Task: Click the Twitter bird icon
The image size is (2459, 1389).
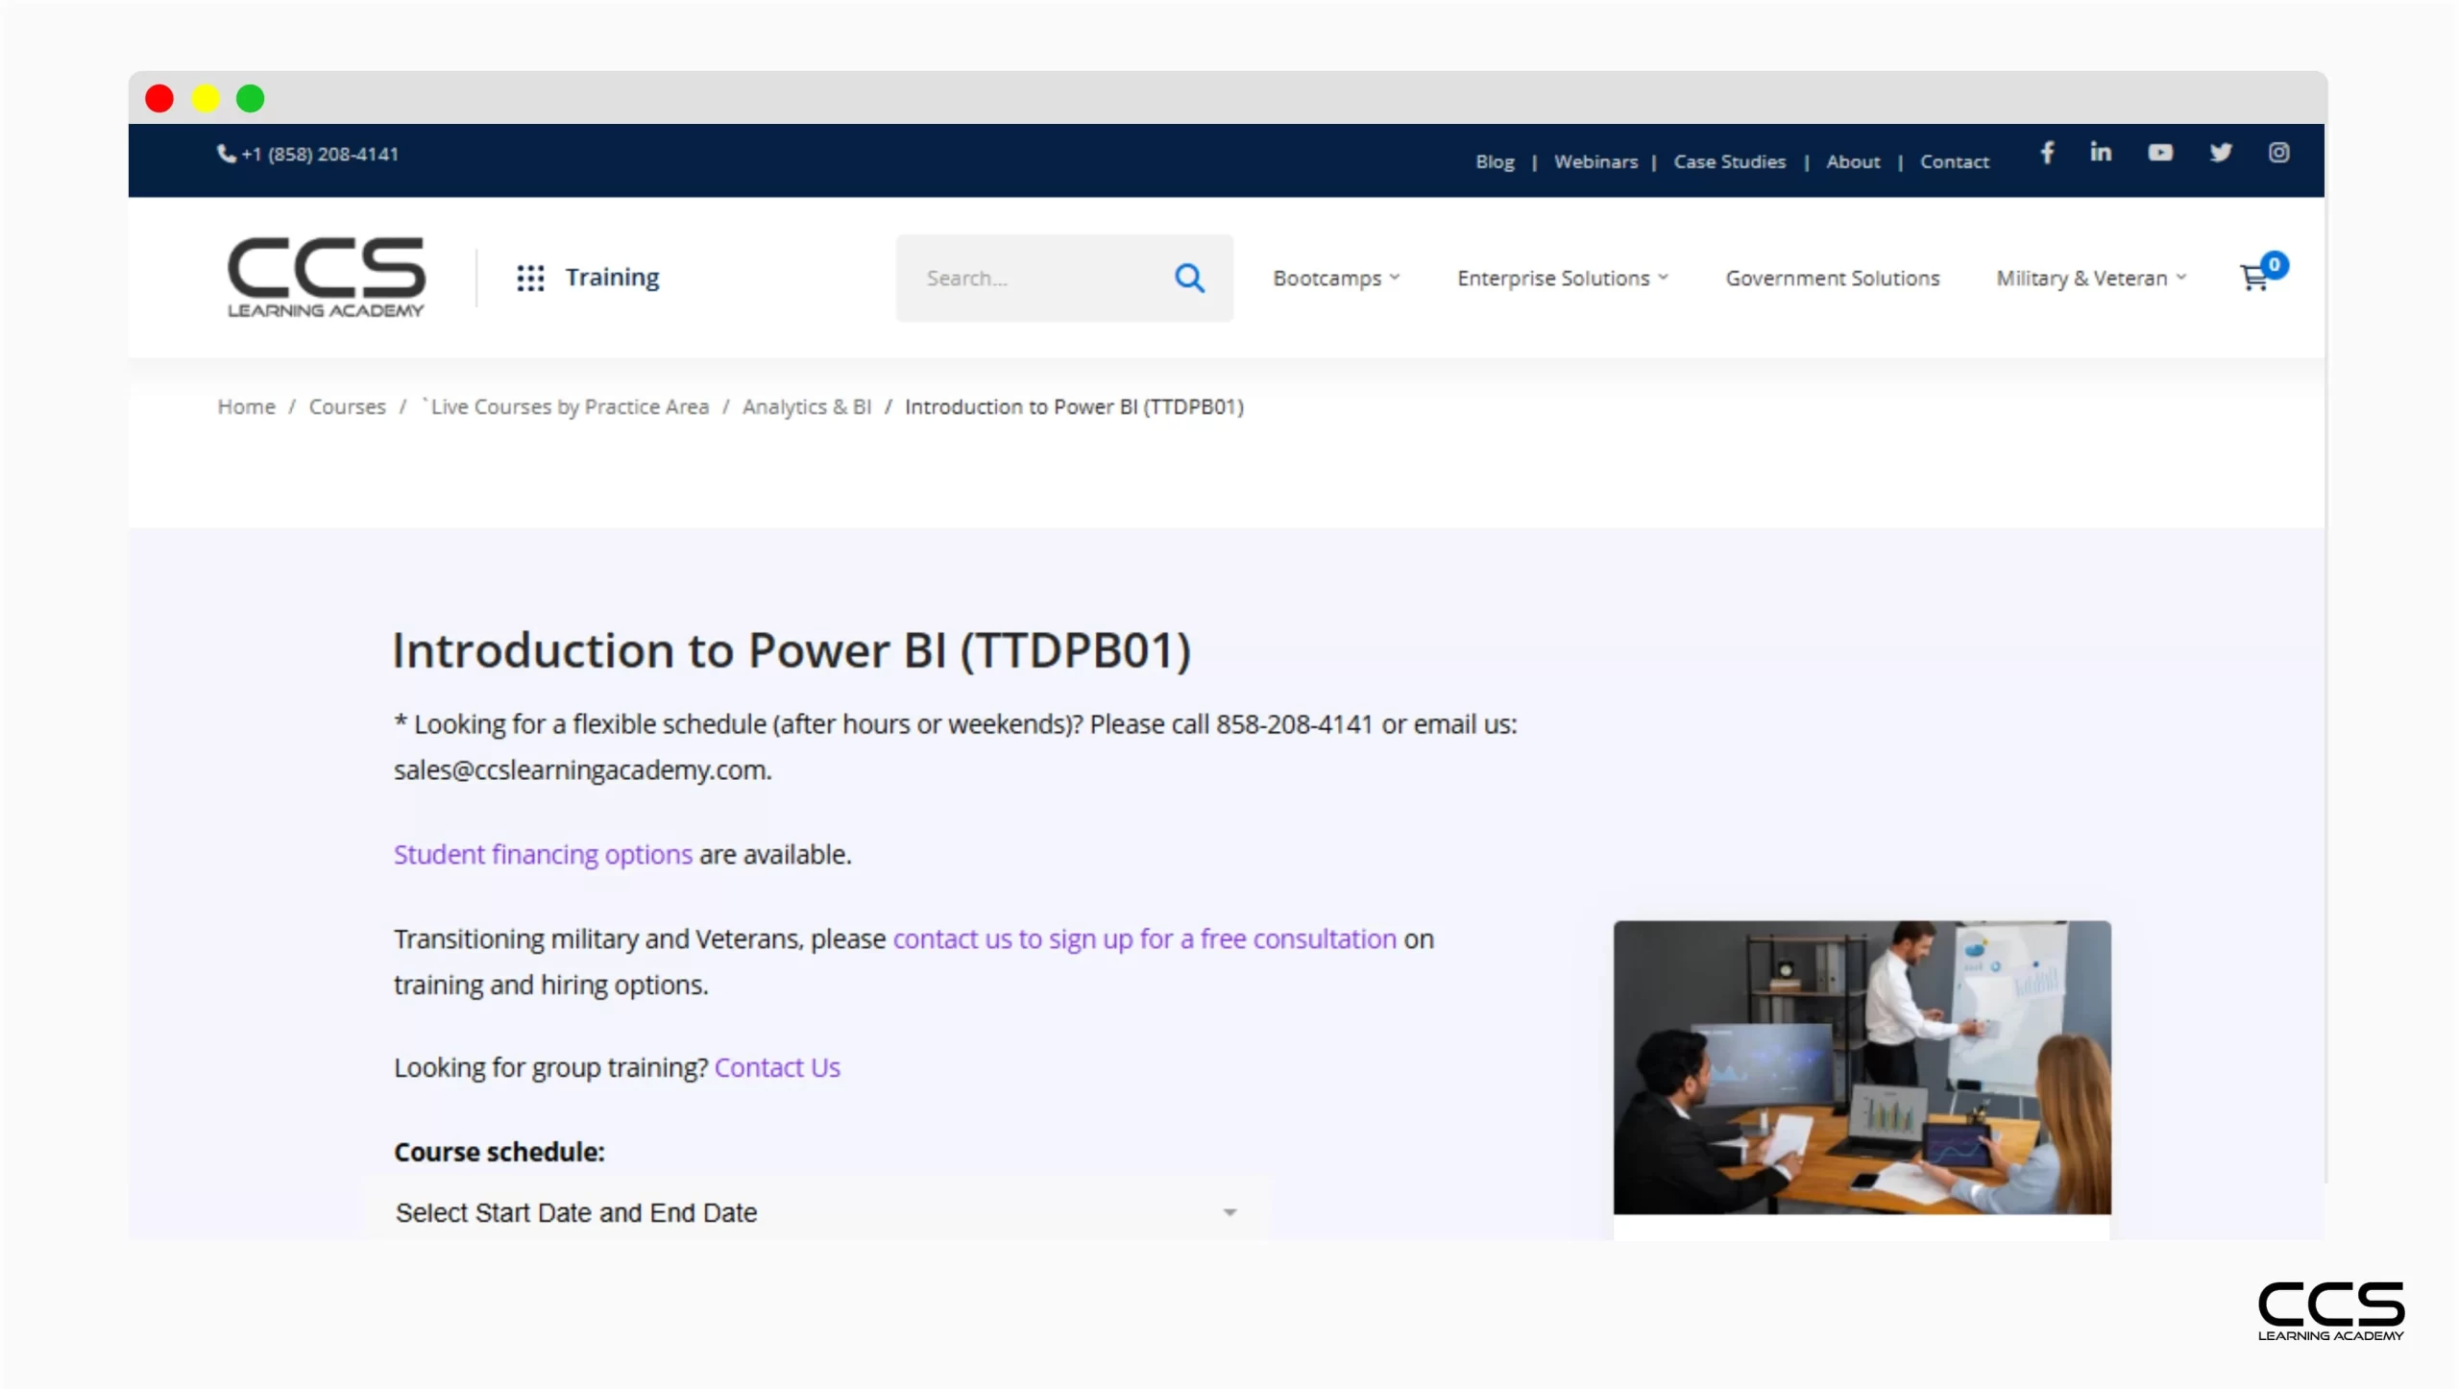Action: coord(2220,153)
